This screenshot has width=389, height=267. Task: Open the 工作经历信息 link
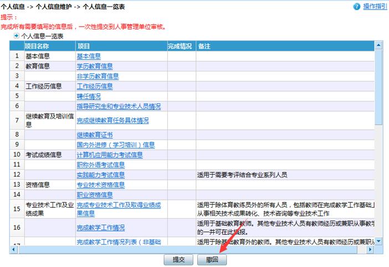click(x=94, y=86)
